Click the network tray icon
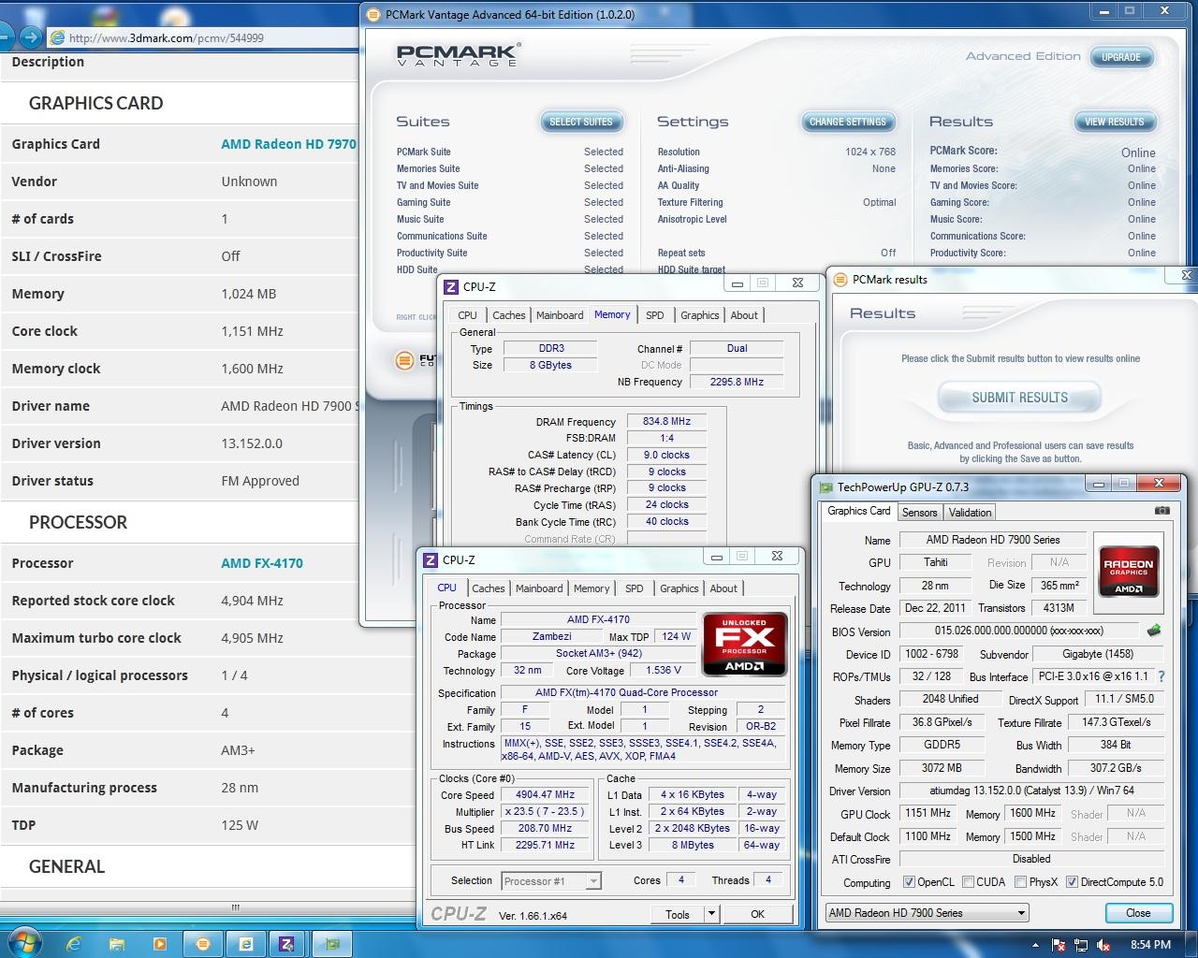This screenshot has width=1198, height=958. click(1081, 945)
